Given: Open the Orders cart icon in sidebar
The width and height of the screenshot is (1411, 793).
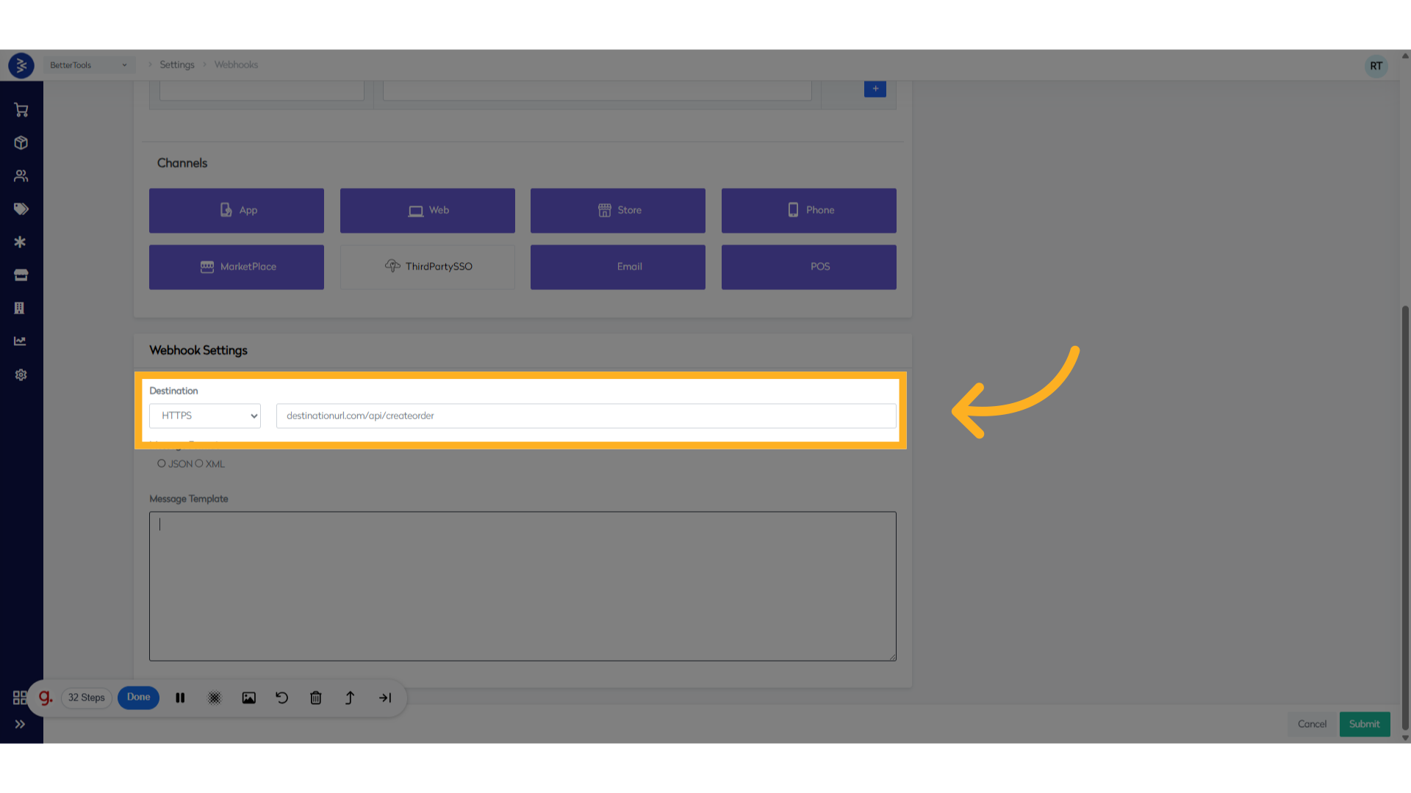Looking at the screenshot, I should click(x=21, y=109).
